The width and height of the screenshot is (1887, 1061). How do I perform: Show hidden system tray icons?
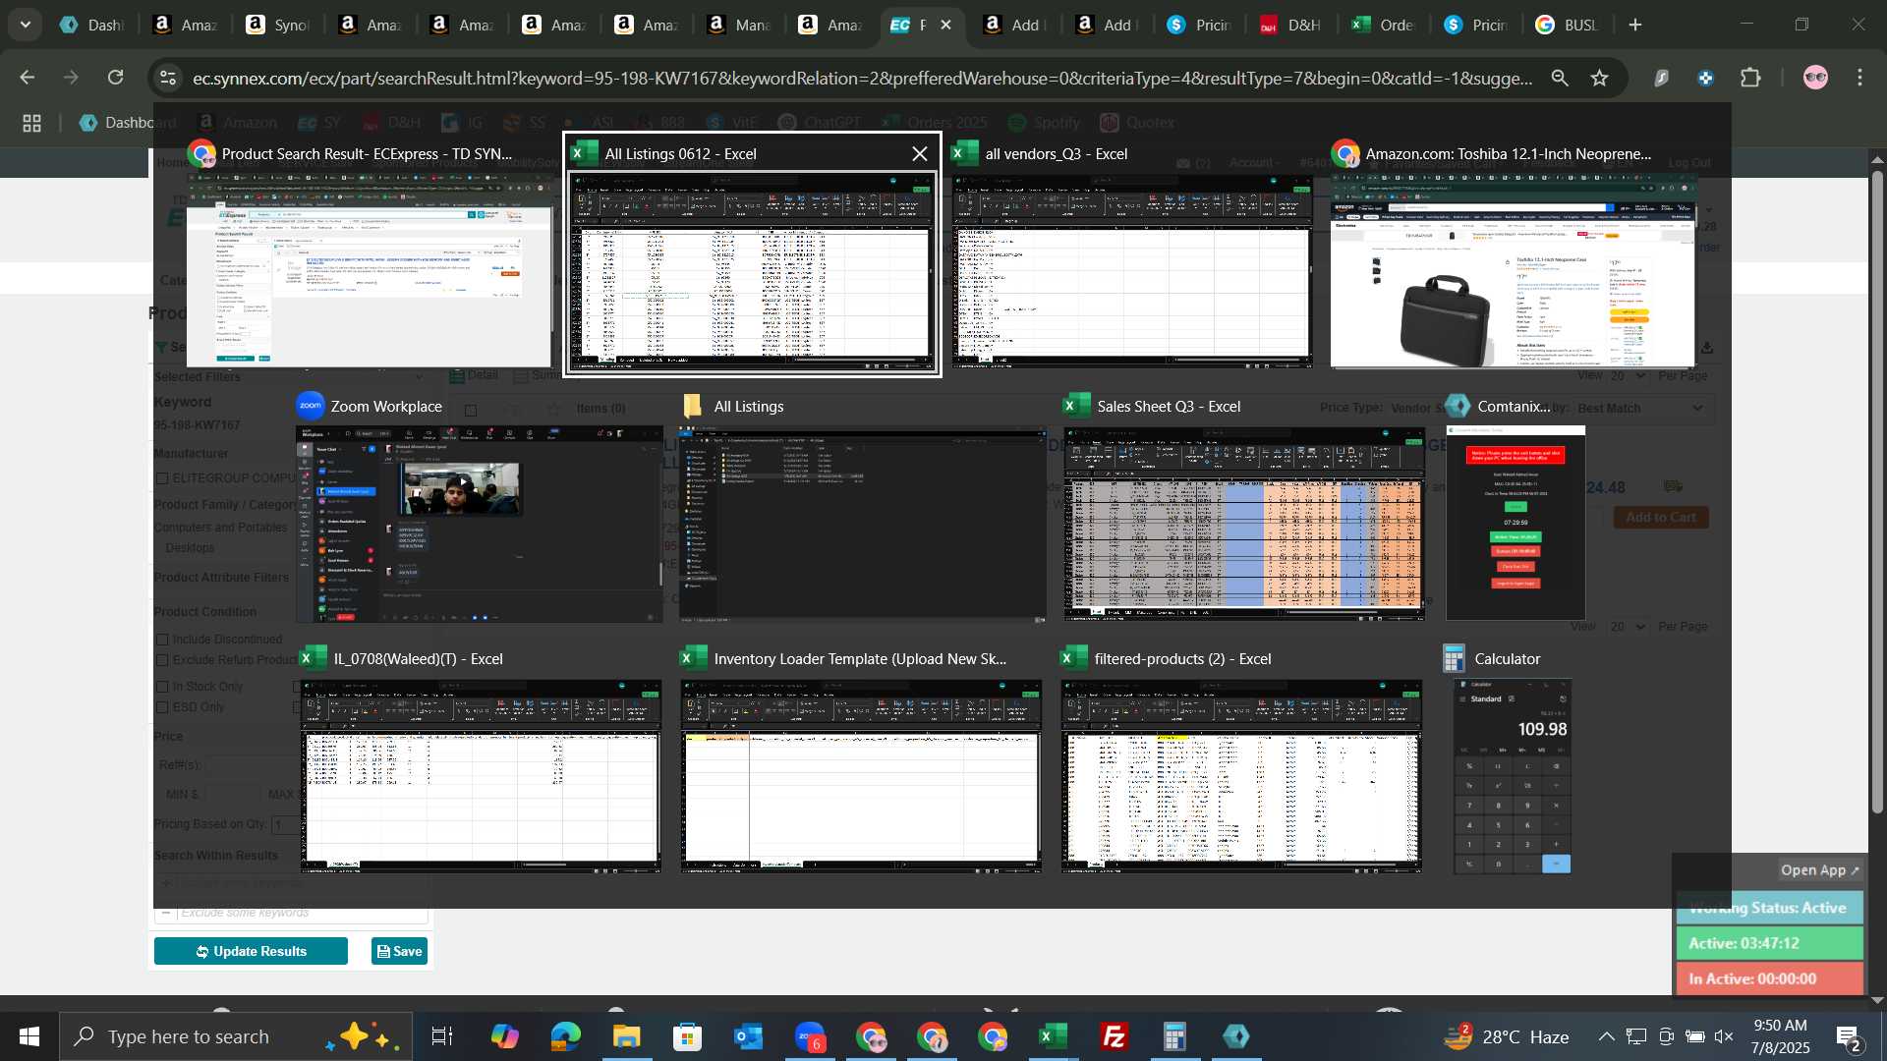click(x=1606, y=1036)
